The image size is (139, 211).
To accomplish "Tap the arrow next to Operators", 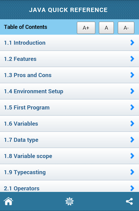I will pyautogui.click(x=132, y=188).
